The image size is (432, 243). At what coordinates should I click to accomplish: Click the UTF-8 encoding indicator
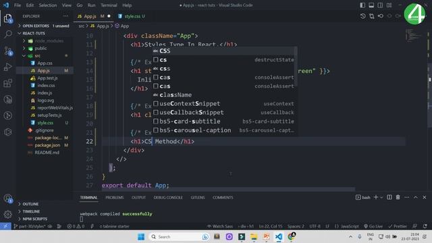click(315, 226)
